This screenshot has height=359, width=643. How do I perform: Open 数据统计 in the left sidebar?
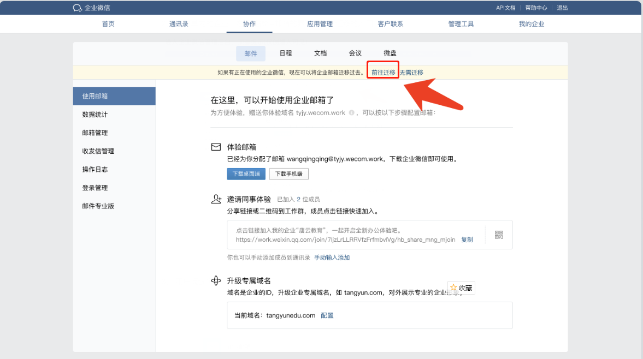tap(95, 115)
